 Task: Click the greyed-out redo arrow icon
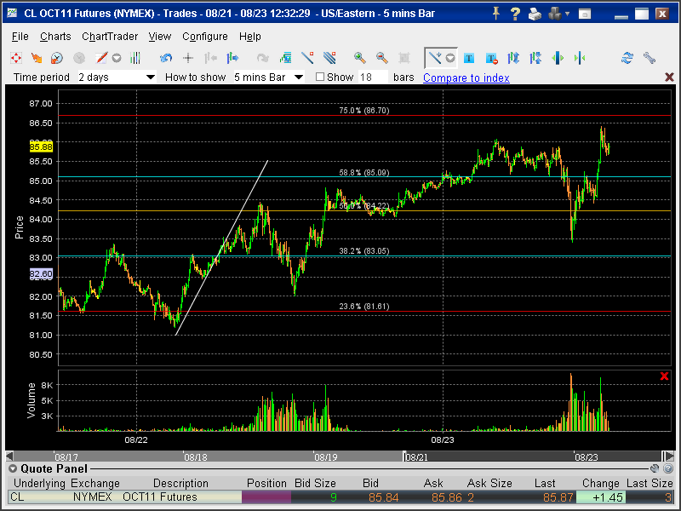(x=263, y=58)
